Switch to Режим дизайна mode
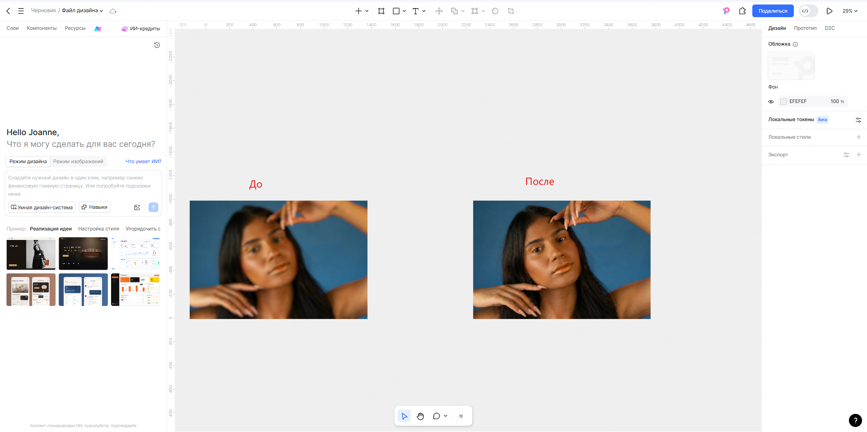The image size is (867, 432). (x=28, y=161)
